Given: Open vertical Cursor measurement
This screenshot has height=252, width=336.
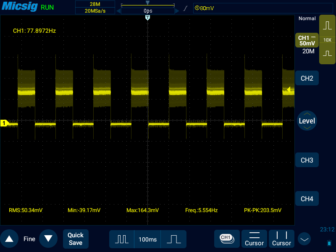Looking at the screenshot, I should pyautogui.click(x=281, y=239).
